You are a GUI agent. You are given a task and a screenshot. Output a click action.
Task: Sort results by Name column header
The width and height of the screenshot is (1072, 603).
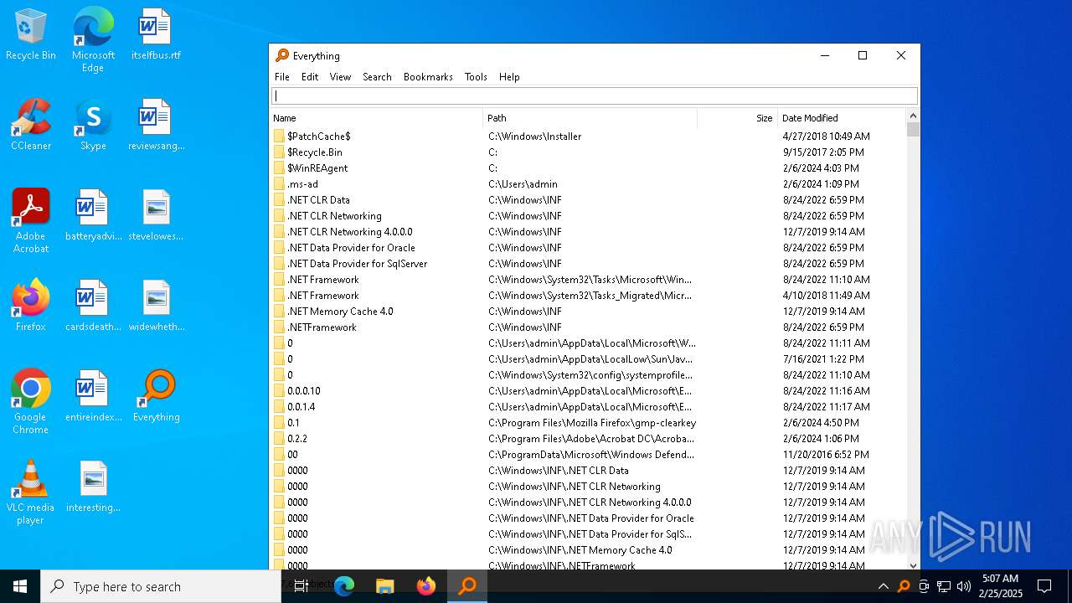tap(376, 118)
